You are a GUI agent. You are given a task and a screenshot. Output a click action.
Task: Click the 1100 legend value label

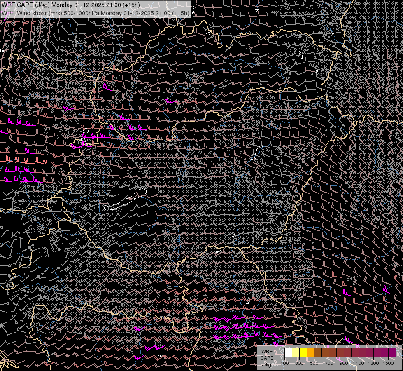pyautogui.click(x=359, y=363)
